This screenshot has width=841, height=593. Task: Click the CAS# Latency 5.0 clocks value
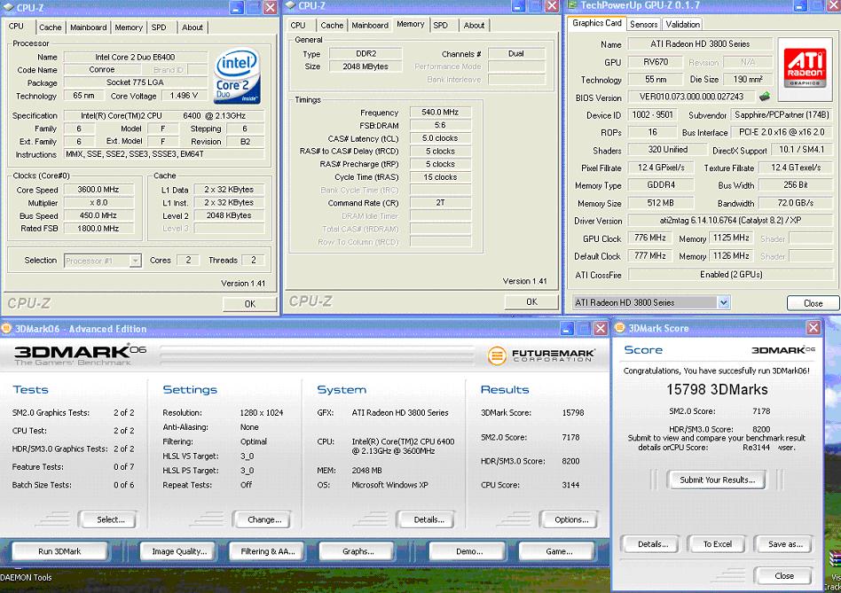click(440, 138)
